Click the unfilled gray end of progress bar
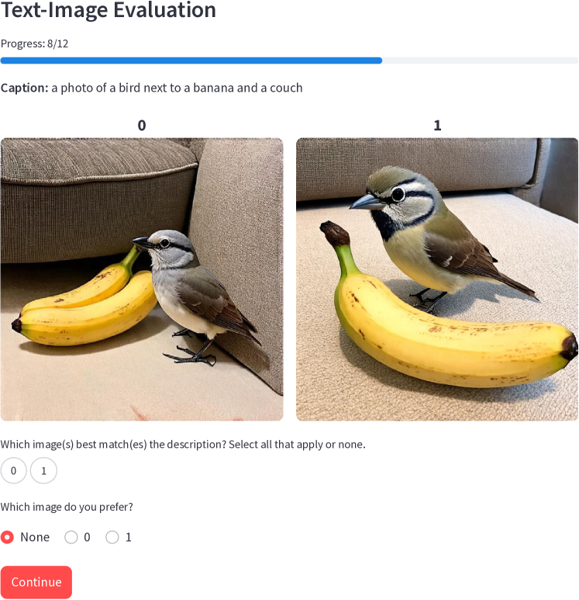 coord(480,61)
